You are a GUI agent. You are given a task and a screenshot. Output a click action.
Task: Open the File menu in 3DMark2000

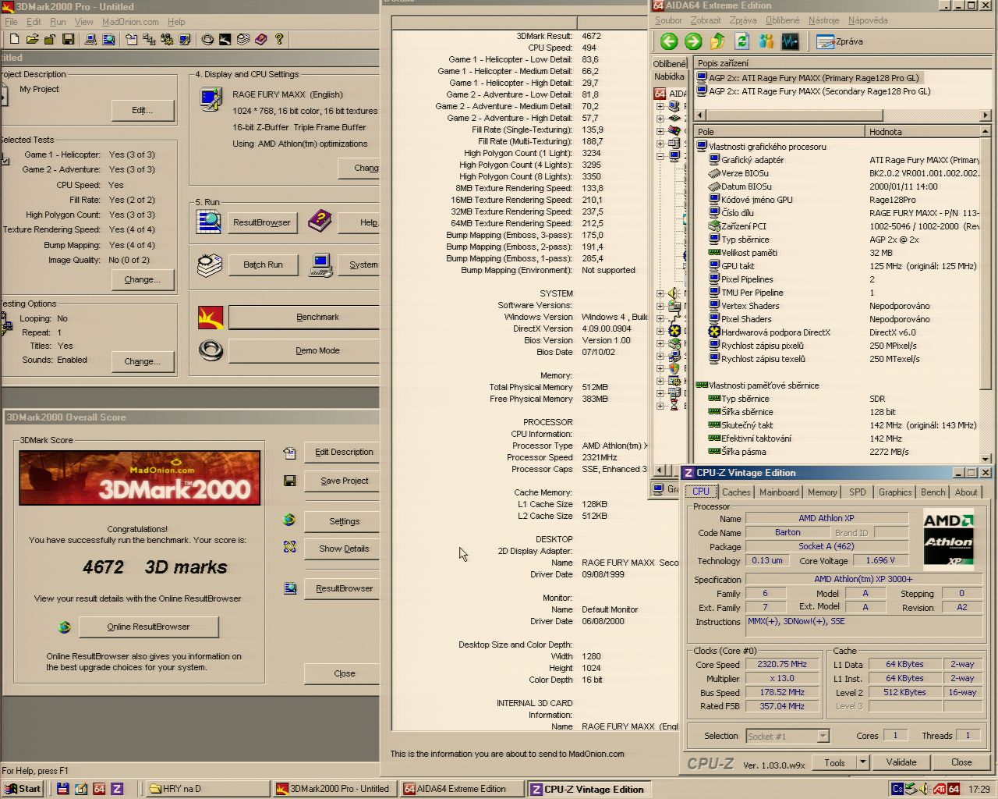click(11, 22)
